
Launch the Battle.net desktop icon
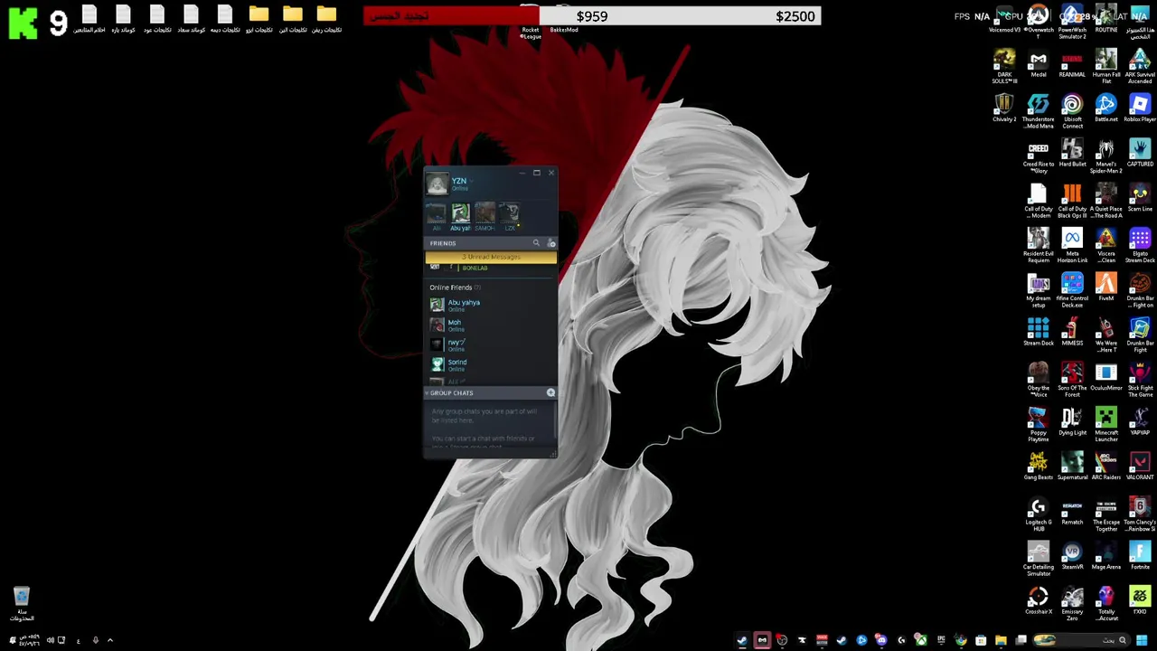click(x=1106, y=108)
